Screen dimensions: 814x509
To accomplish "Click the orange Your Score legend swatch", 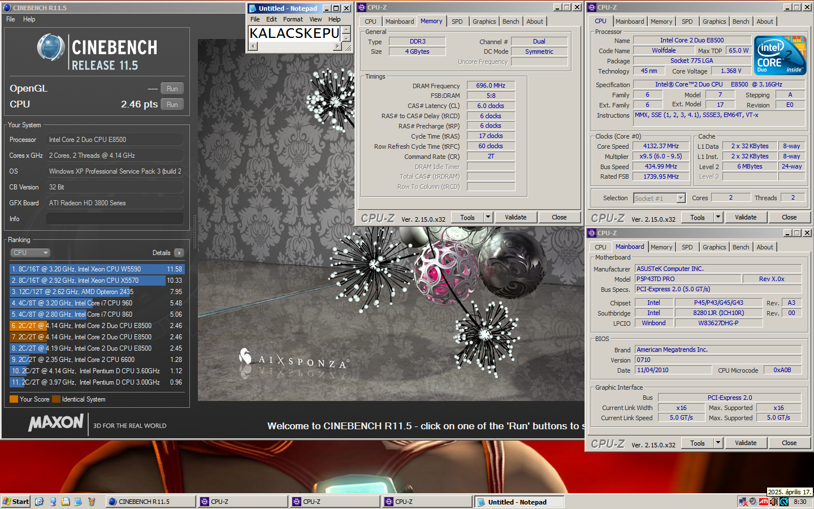I will click(14, 399).
